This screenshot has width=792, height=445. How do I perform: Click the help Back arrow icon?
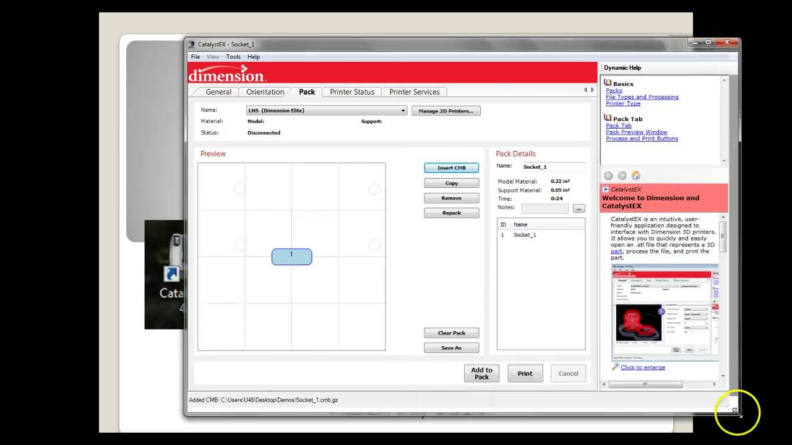coord(608,176)
